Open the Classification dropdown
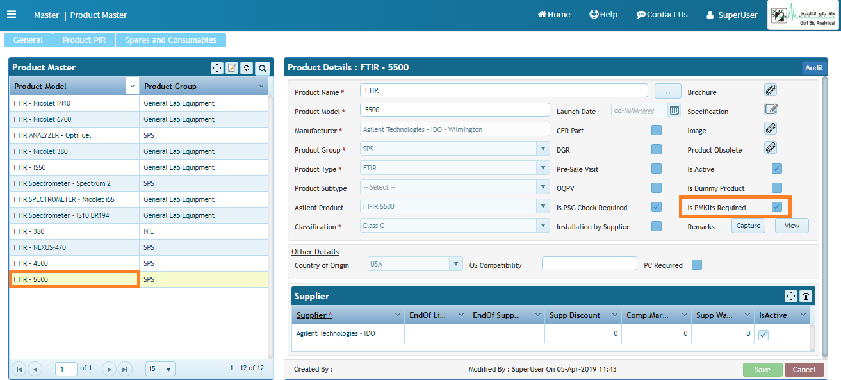This screenshot has width=841, height=380. tap(544, 226)
